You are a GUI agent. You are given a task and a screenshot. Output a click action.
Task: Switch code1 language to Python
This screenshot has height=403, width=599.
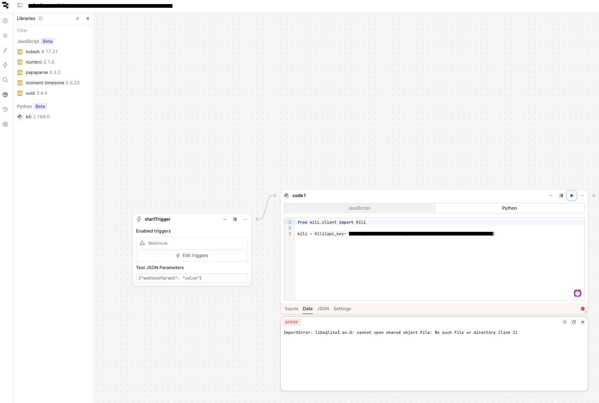[510, 208]
